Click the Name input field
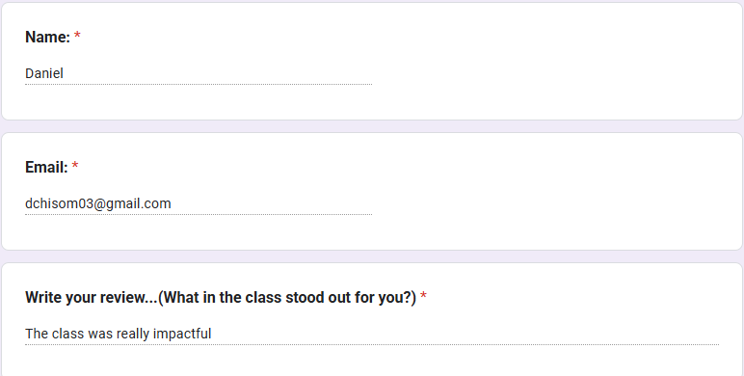The height and width of the screenshot is (376, 744). [x=199, y=73]
